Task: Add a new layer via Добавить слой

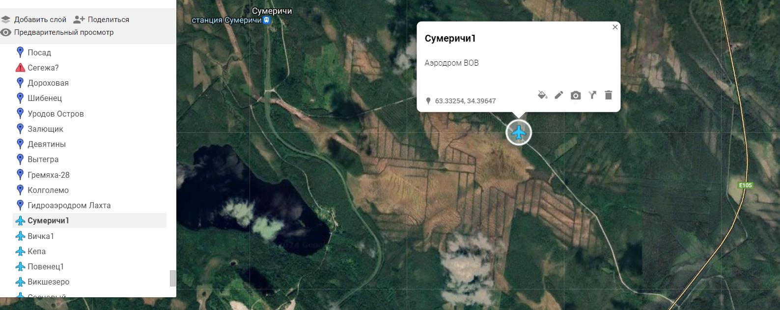Action: click(x=33, y=20)
